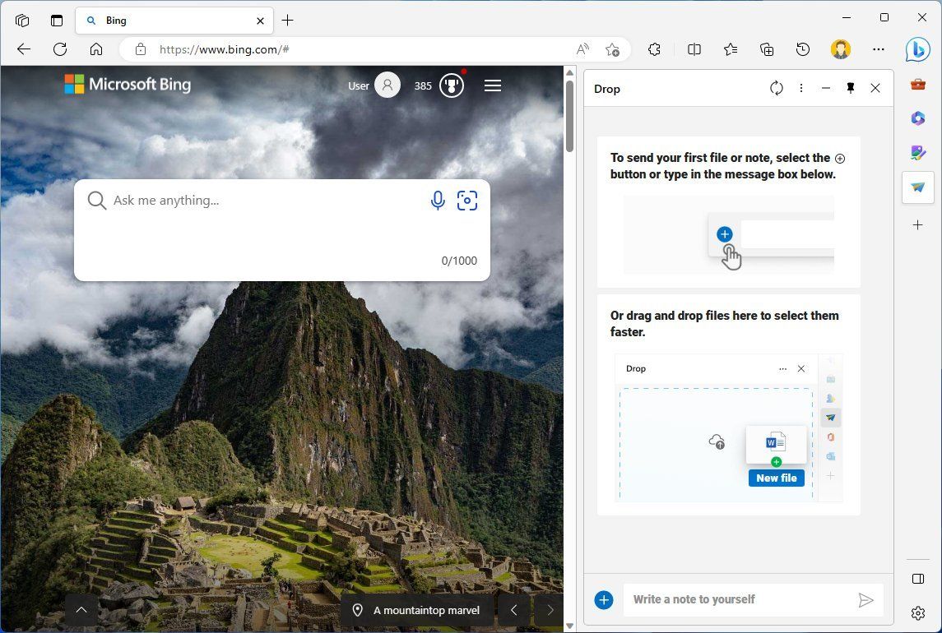Screen dimensions: 942x633
Task: Sign in via the User button
Action: click(x=374, y=85)
